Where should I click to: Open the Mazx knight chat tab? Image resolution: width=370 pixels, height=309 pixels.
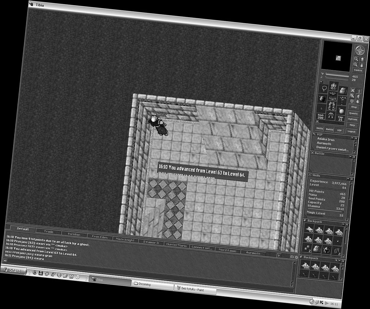[x=125, y=240]
